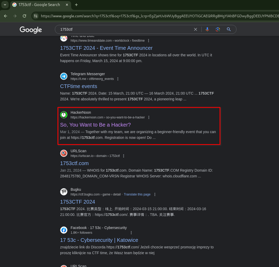279x267 pixels.
Task: Click the HackerNoon favicon
Action: point(64,115)
